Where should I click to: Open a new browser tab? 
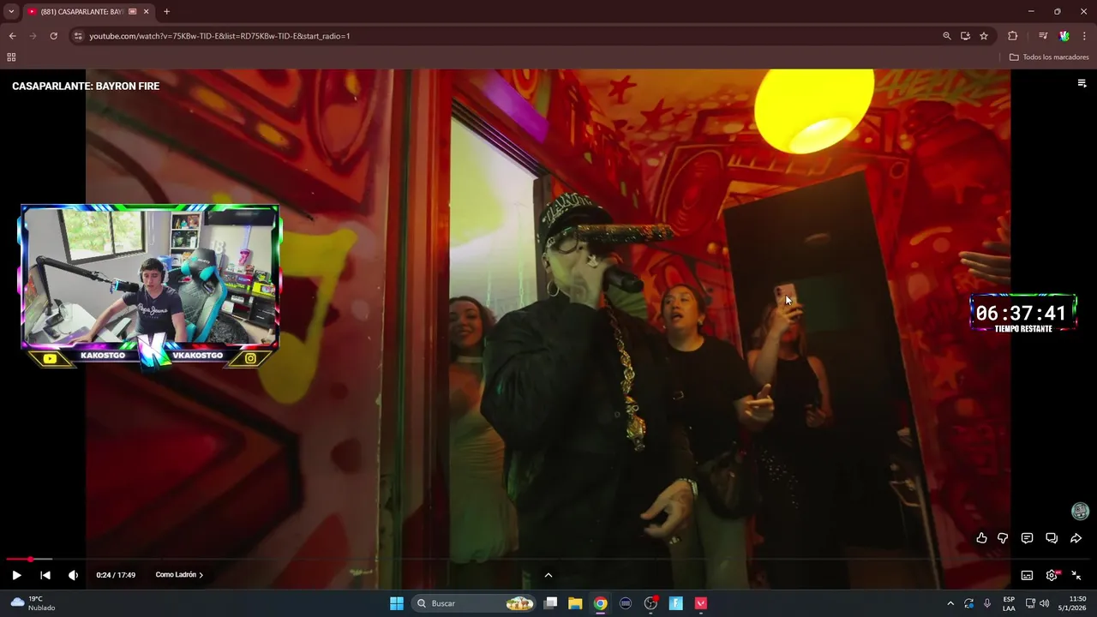pos(166,11)
